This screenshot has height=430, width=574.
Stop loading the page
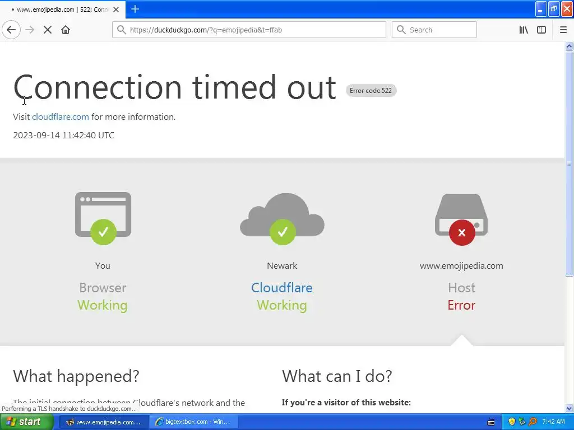pos(48,30)
